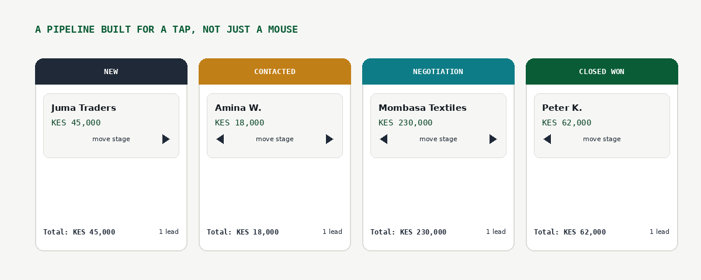The image size is (701, 280).
Task: Open the Juma Traders lead card
Action: click(x=111, y=125)
